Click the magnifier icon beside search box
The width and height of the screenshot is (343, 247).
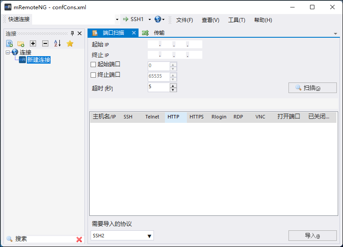9,239
